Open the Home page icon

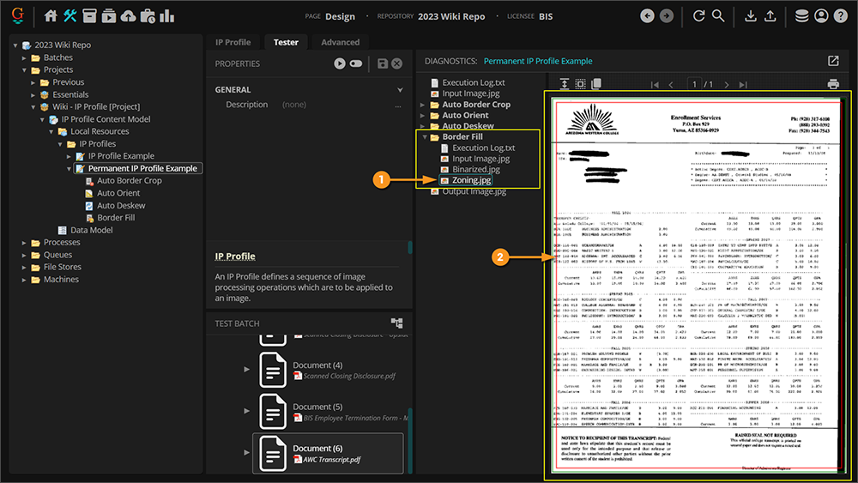(51, 15)
